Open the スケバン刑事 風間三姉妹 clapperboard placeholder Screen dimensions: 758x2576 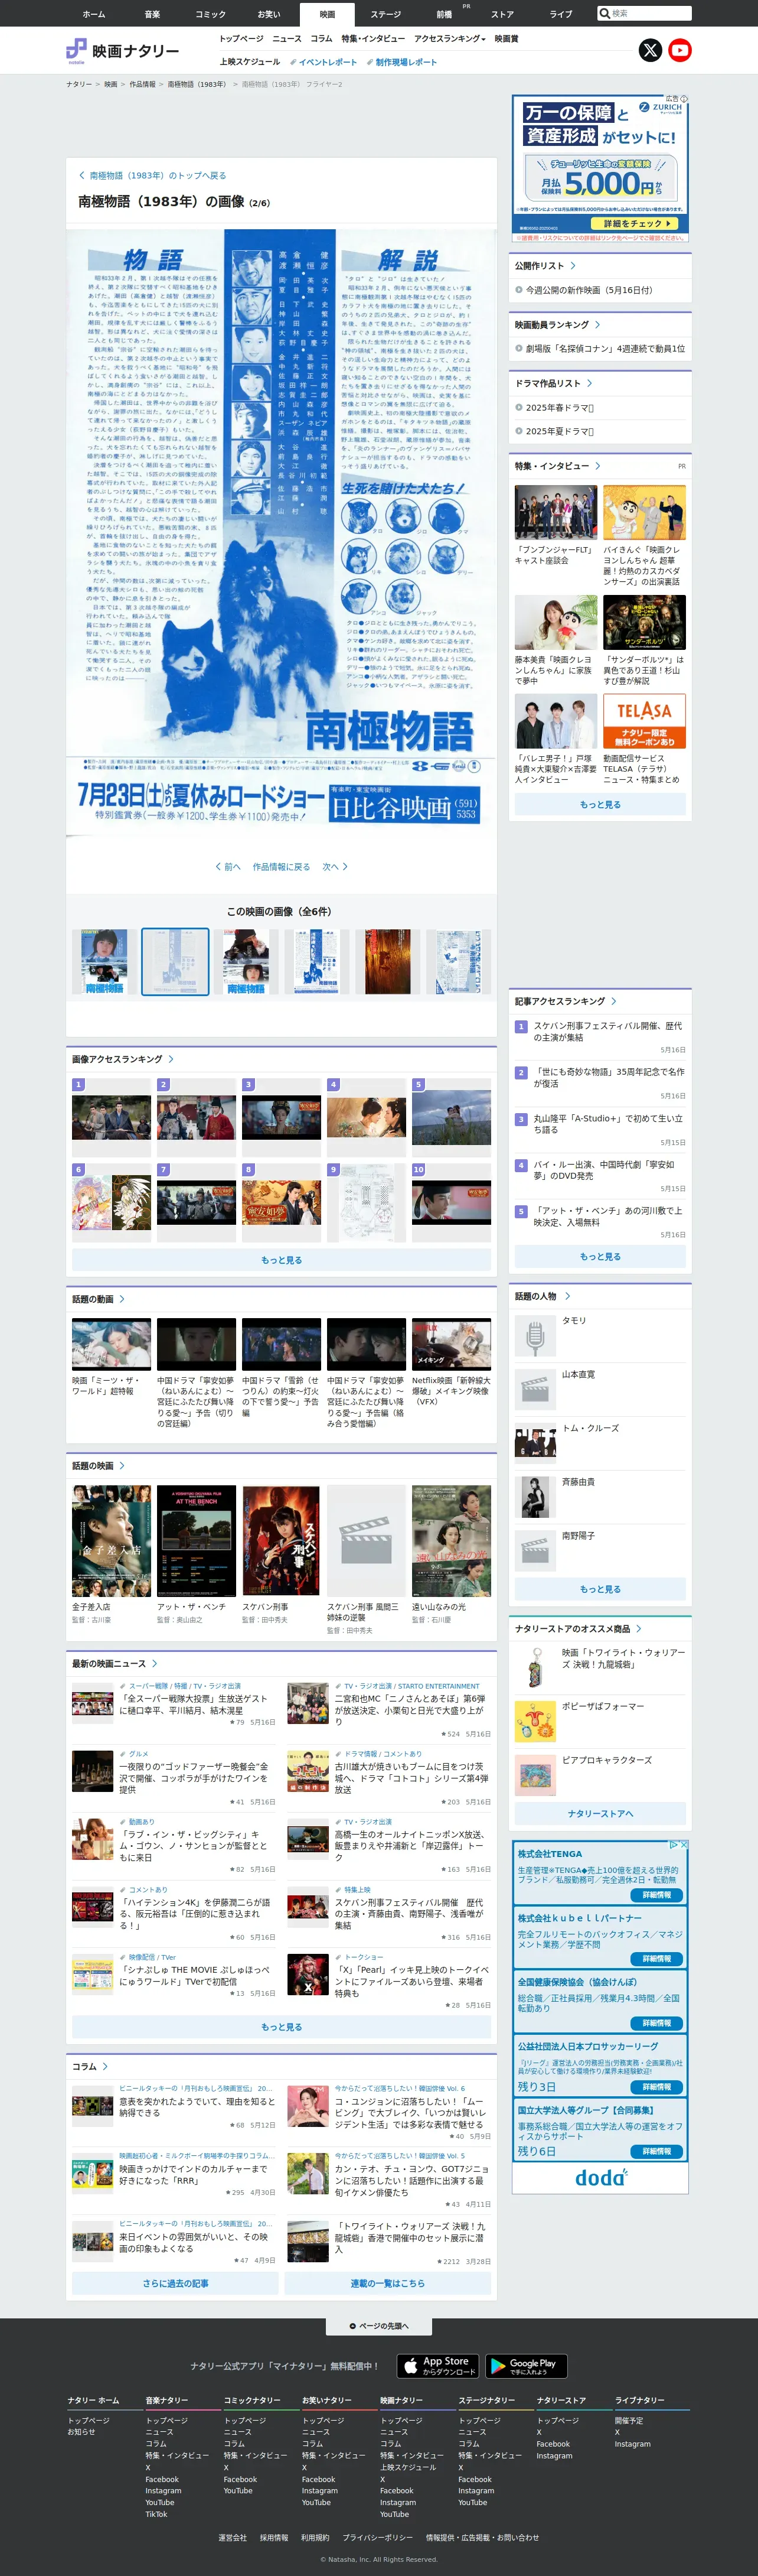[367, 1540]
